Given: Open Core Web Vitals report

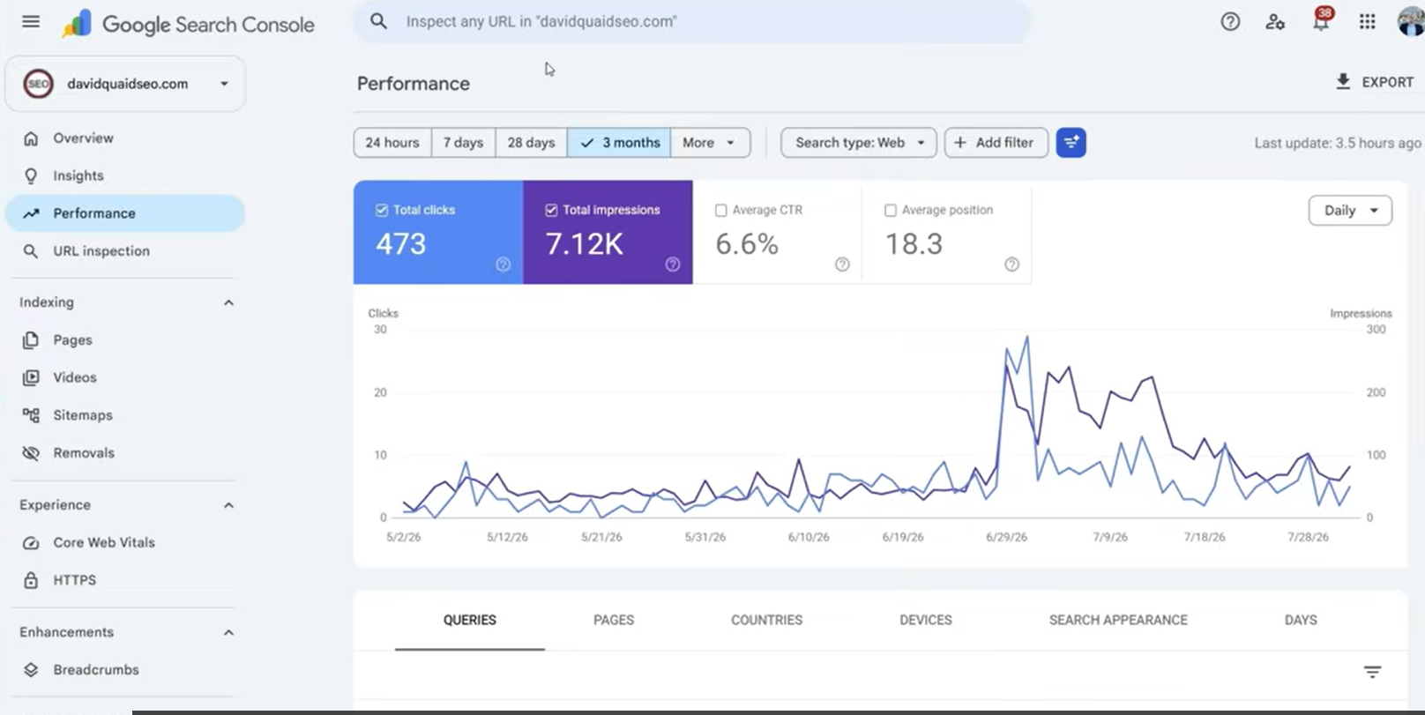Looking at the screenshot, I should pyautogui.click(x=125, y=543).
